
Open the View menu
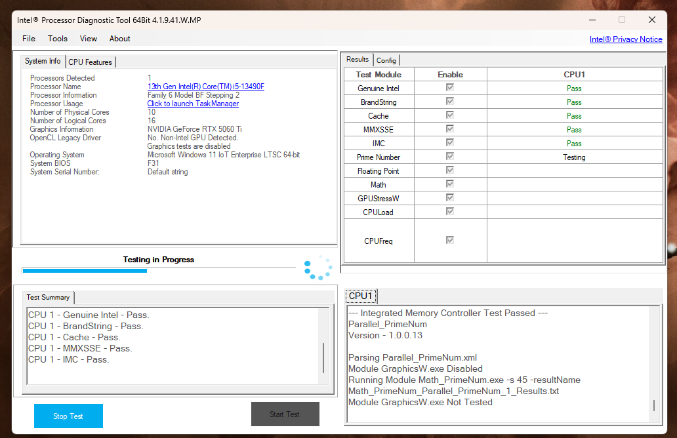(x=88, y=39)
